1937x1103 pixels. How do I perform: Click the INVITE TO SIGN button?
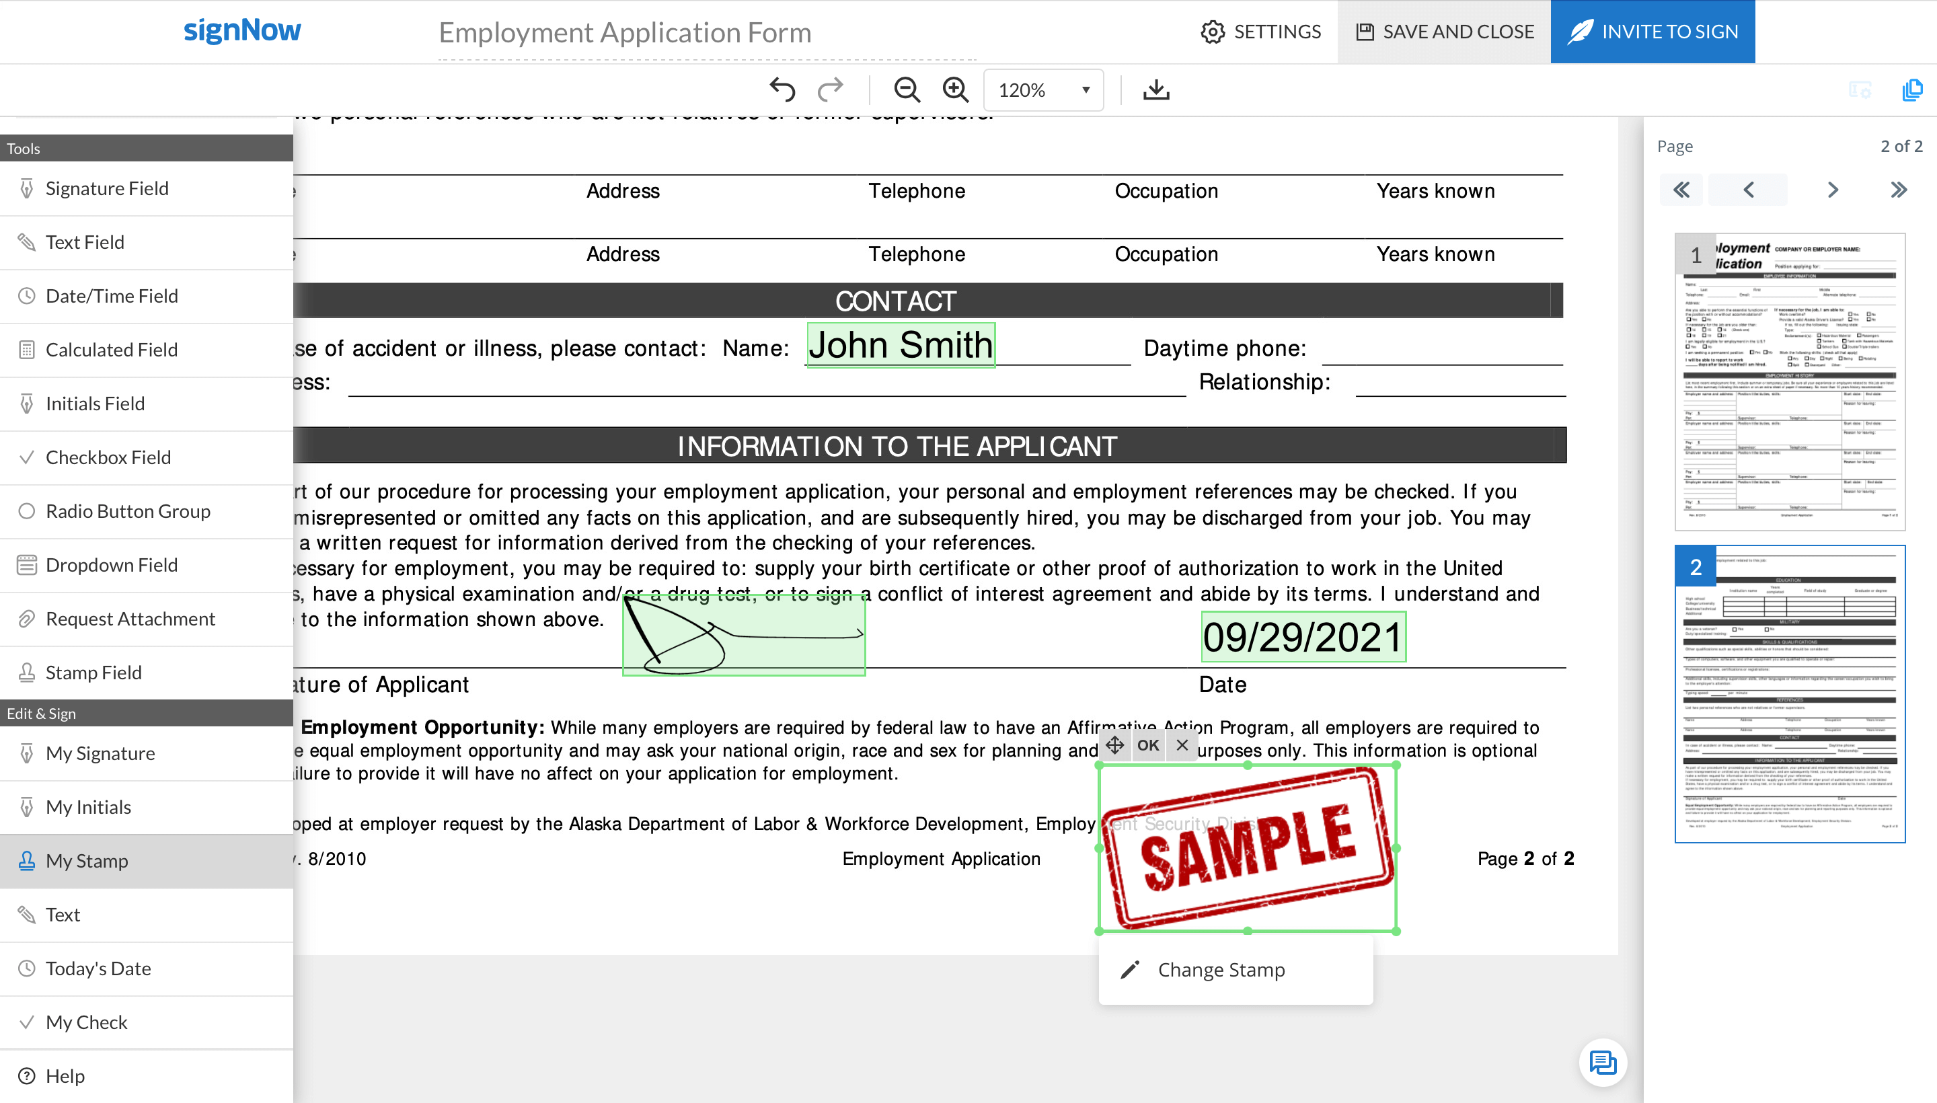1653,32
